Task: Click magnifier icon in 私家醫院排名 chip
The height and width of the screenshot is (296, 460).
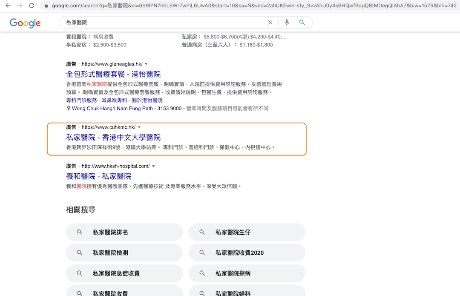Action: coord(79,232)
